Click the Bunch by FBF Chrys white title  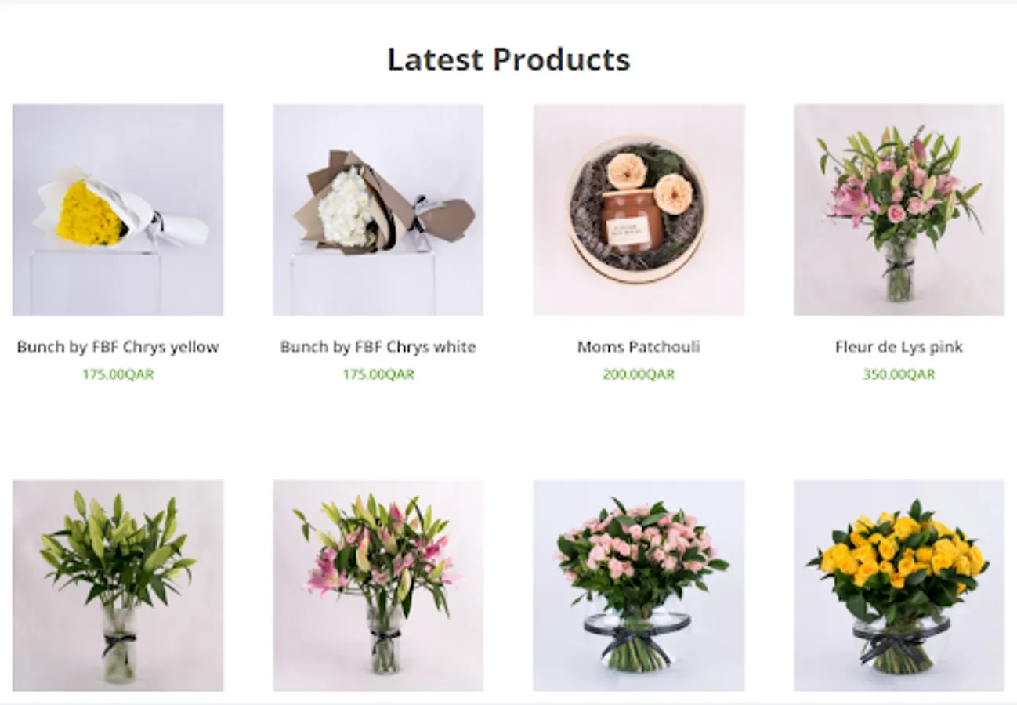[378, 347]
